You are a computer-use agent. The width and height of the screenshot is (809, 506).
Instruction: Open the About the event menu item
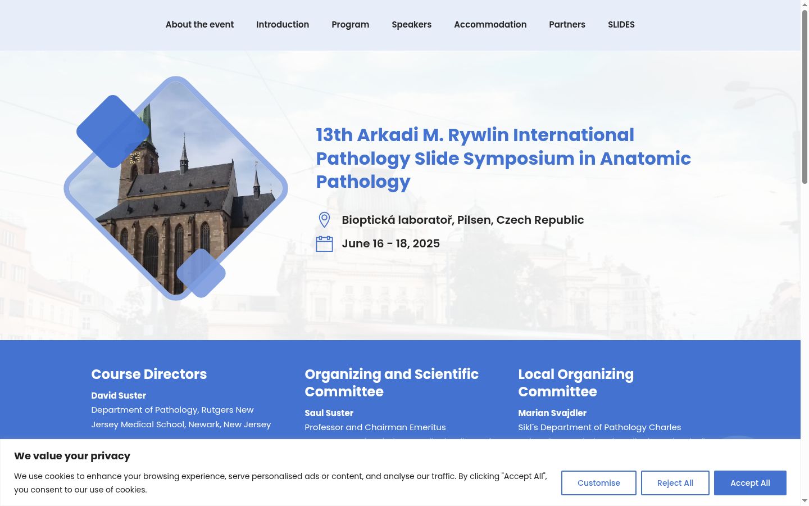199,25
